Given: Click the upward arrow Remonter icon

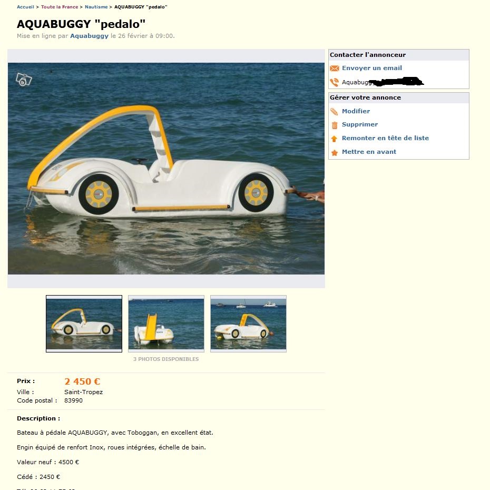Looking at the screenshot, I should tap(334, 139).
